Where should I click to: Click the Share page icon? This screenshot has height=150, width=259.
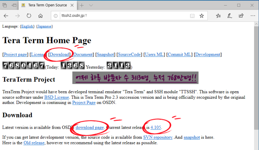(241, 16)
